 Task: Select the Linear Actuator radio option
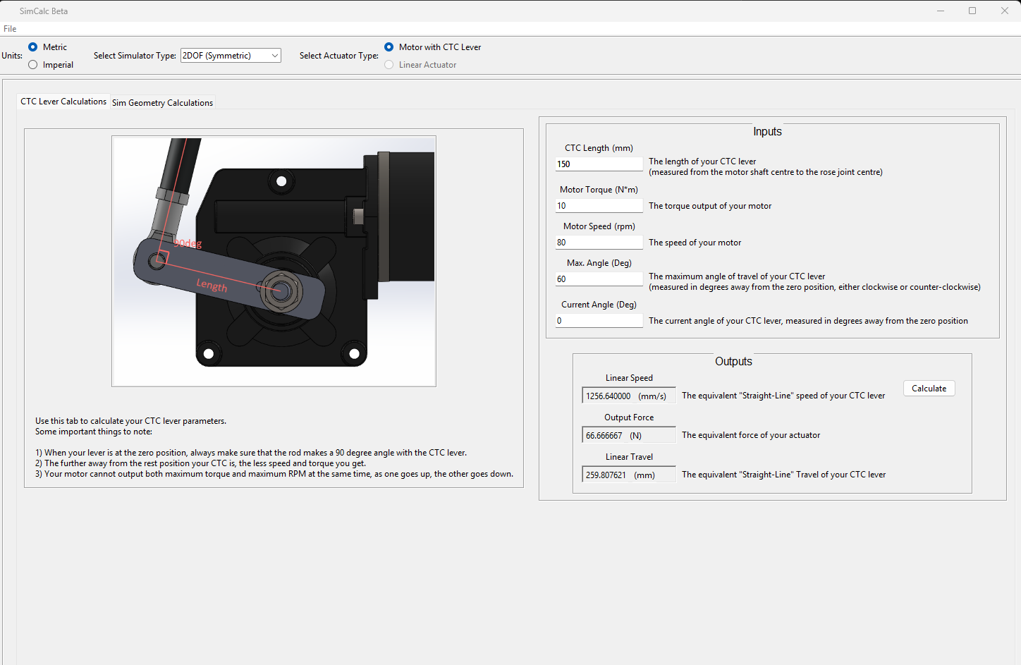click(x=389, y=65)
